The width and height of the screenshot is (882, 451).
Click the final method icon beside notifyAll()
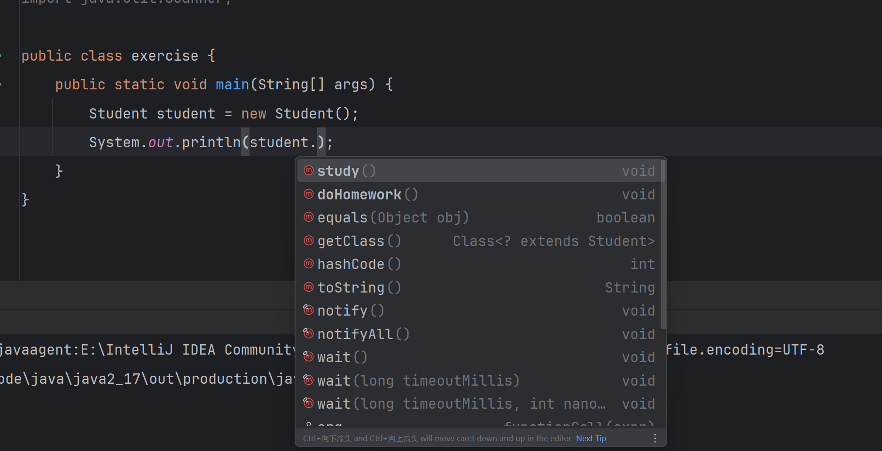pos(308,333)
